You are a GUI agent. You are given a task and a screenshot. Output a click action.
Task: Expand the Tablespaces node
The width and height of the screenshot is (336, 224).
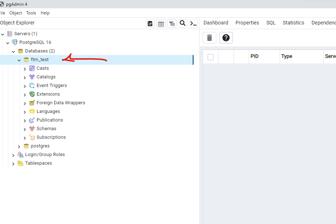(x=14, y=164)
